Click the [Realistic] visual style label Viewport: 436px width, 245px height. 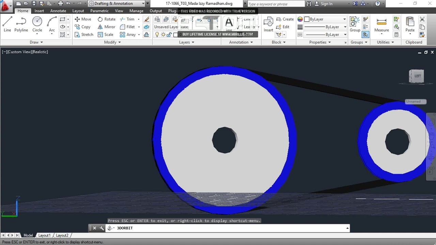tap(39, 52)
